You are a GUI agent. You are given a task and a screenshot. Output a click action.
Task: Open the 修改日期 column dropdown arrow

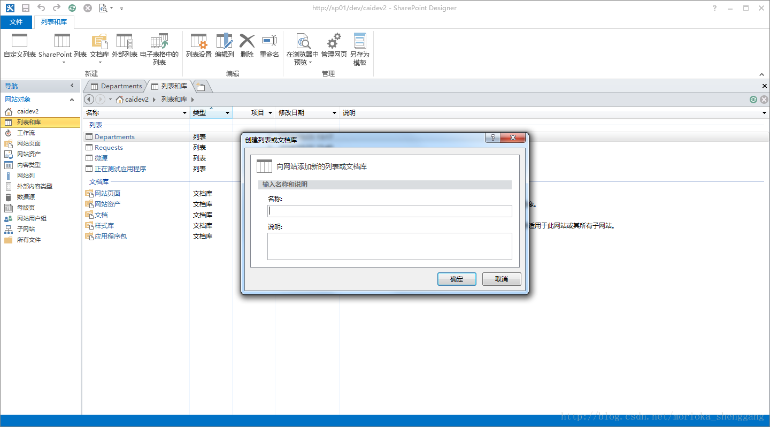[x=335, y=113]
